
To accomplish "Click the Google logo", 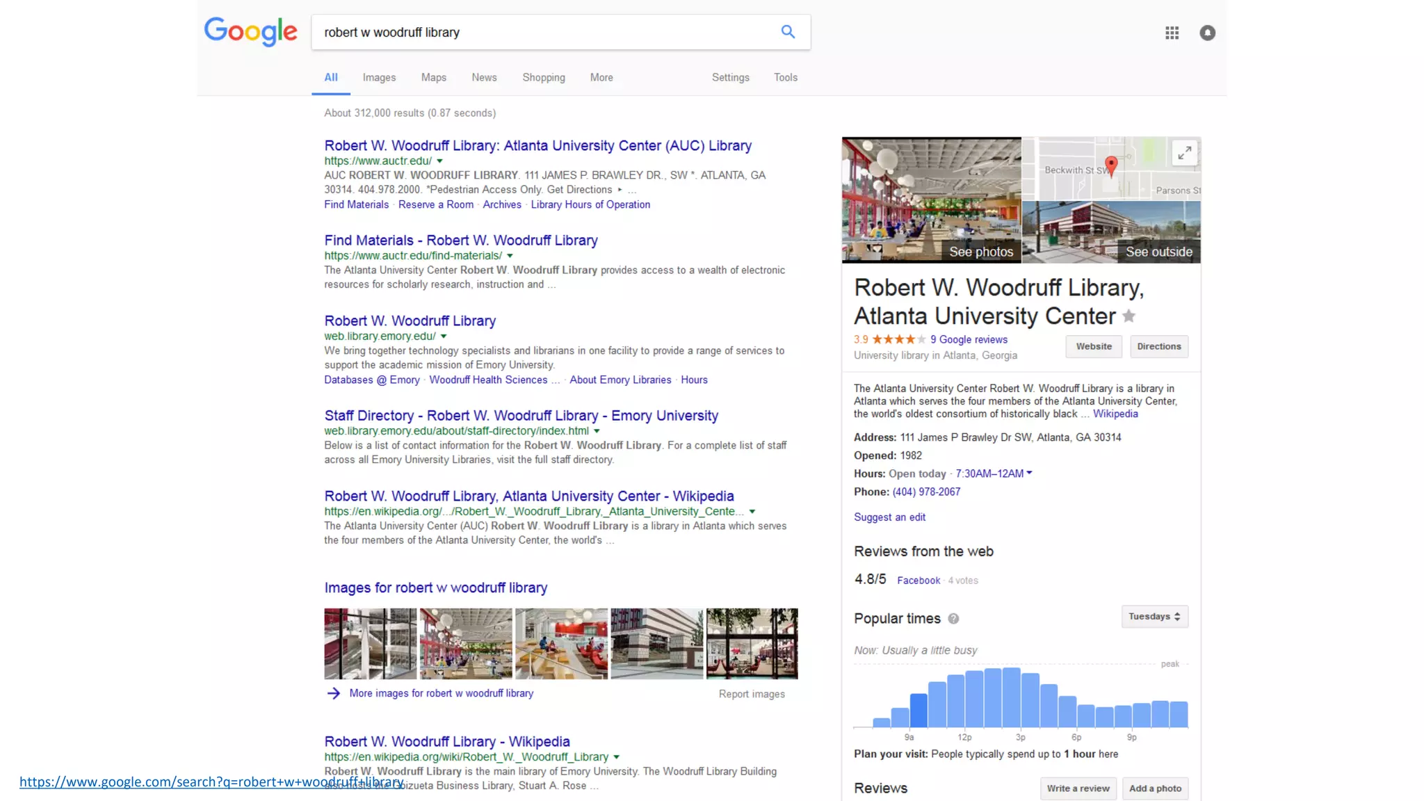I will [x=250, y=32].
